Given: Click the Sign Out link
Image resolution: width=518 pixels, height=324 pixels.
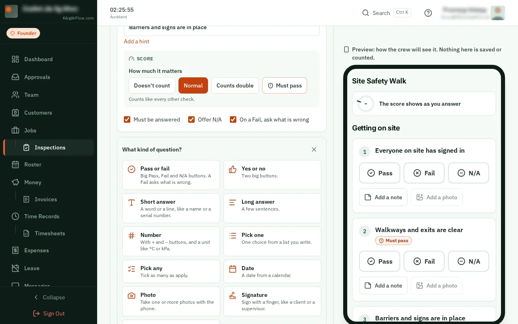Looking at the screenshot, I should point(49,313).
